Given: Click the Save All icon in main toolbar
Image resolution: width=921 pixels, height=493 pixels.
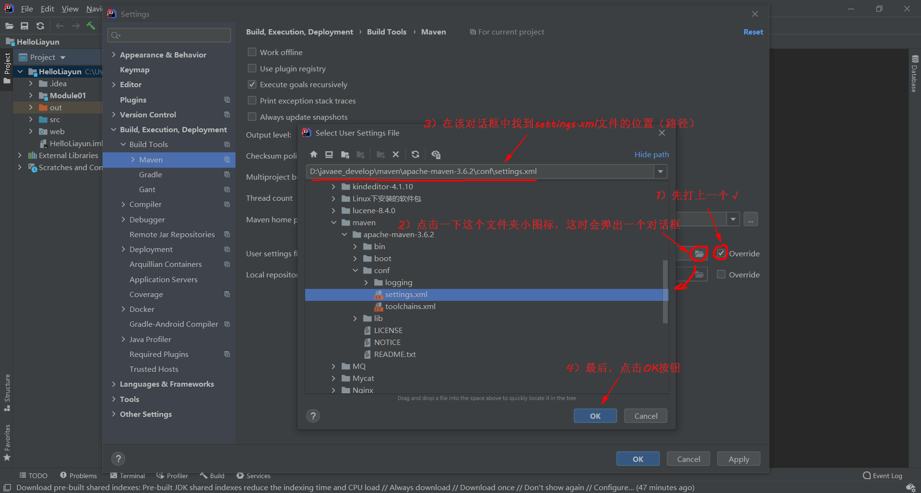Looking at the screenshot, I should pyautogui.click(x=24, y=26).
